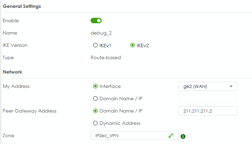Select Domain Name / IP for Peer Gateway
Image resolution: width=252 pixels, height=144 pixels.
(x=96, y=111)
